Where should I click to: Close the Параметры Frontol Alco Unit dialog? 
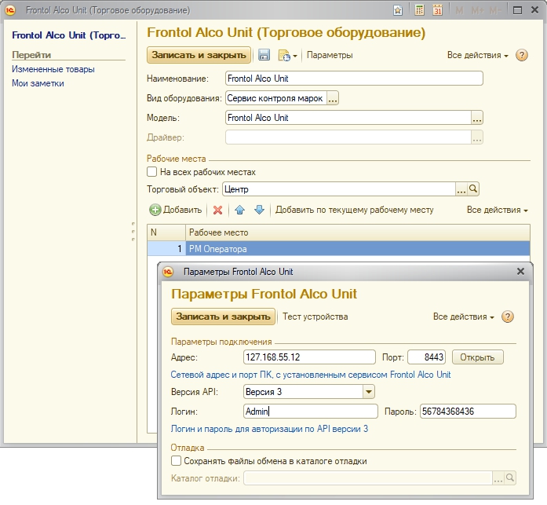pyautogui.click(x=520, y=272)
